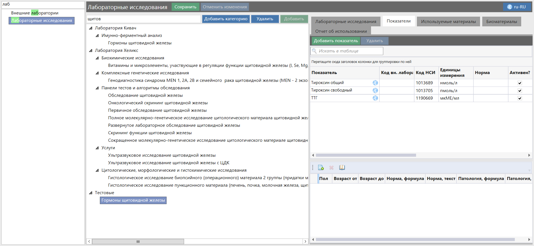Click the add new norm row icon
The image size is (534, 246).
tap(321, 168)
